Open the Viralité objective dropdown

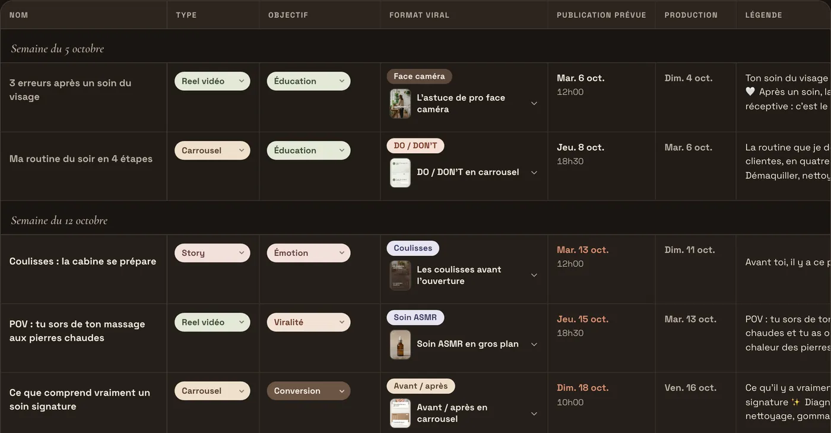(x=309, y=322)
